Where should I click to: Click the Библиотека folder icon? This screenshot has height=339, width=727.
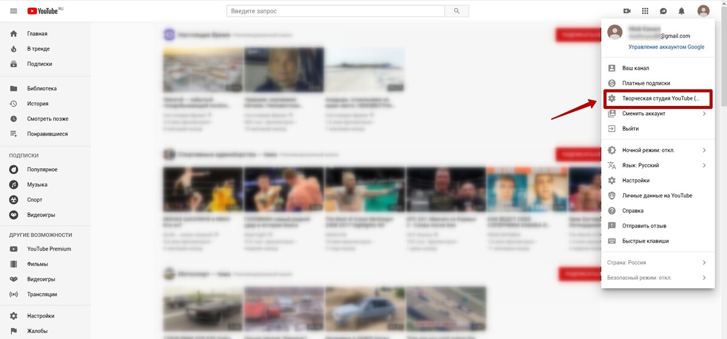click(x=13, y=88)
